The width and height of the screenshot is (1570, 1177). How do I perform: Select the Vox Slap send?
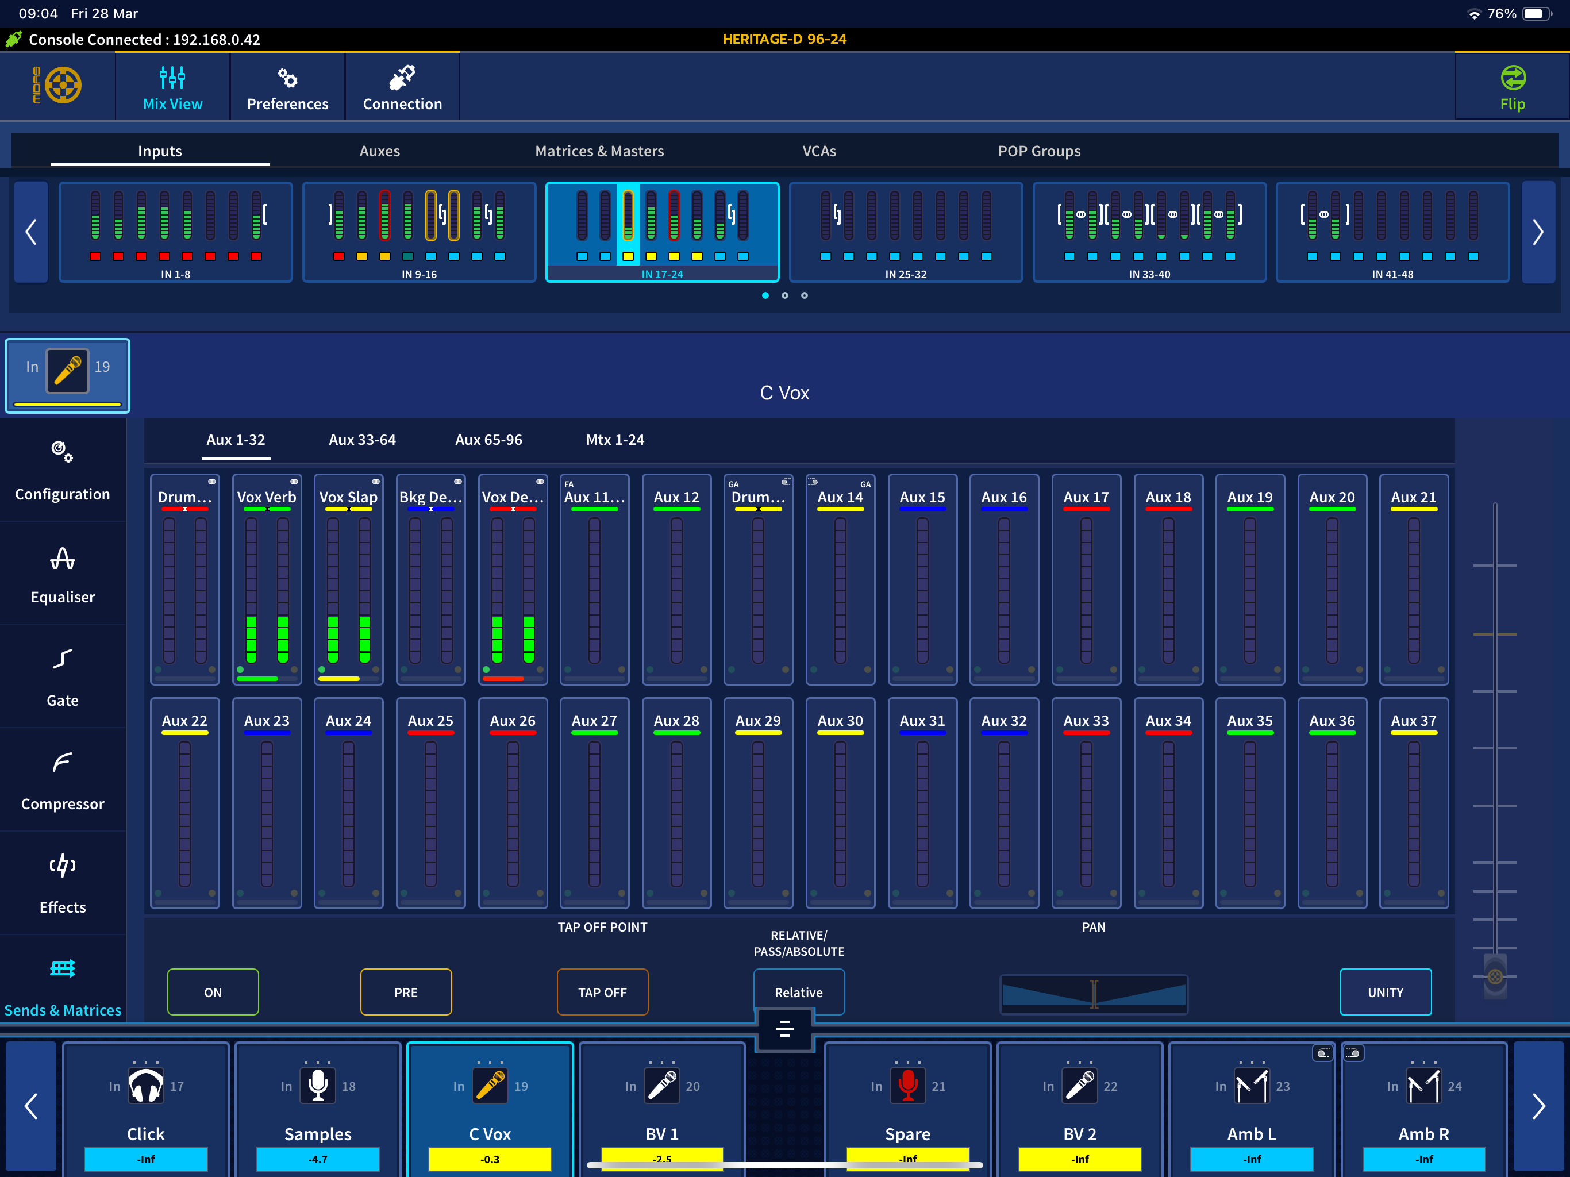click(x=348, y=579)
